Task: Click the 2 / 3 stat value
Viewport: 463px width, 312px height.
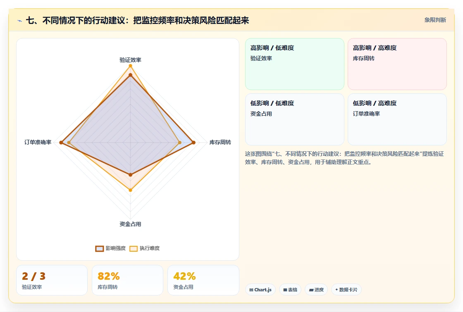Action: pyautogui.click(x=33, y=276)
